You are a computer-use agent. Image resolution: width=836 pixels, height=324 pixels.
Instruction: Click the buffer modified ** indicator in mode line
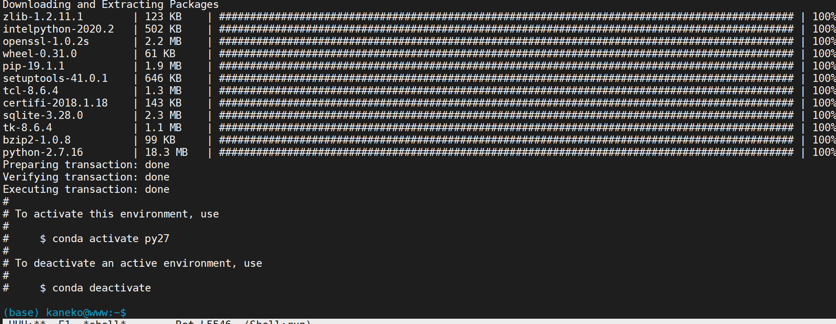pyautogui.click(x=40, y=322)
